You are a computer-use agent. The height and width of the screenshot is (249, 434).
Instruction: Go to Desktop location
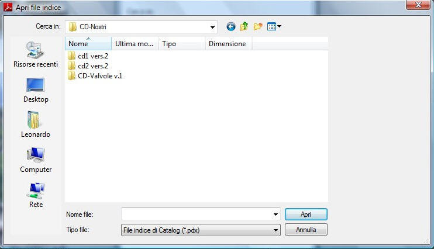click(x=36, y=90)
